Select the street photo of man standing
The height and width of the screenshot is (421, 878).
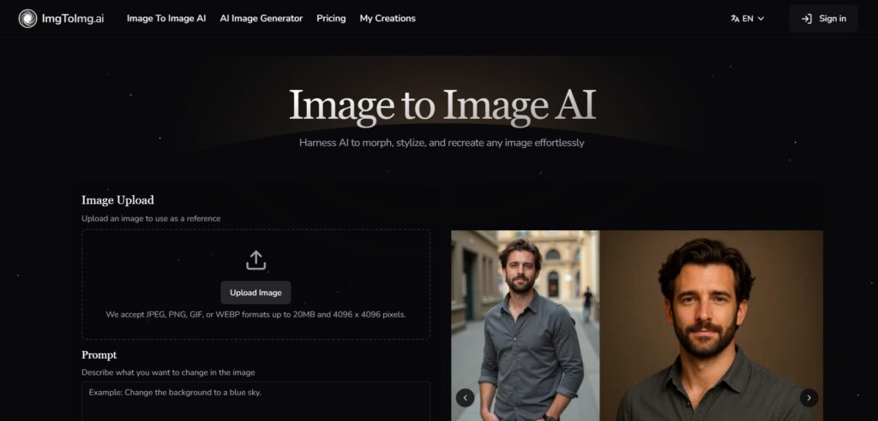click(525, 325)
